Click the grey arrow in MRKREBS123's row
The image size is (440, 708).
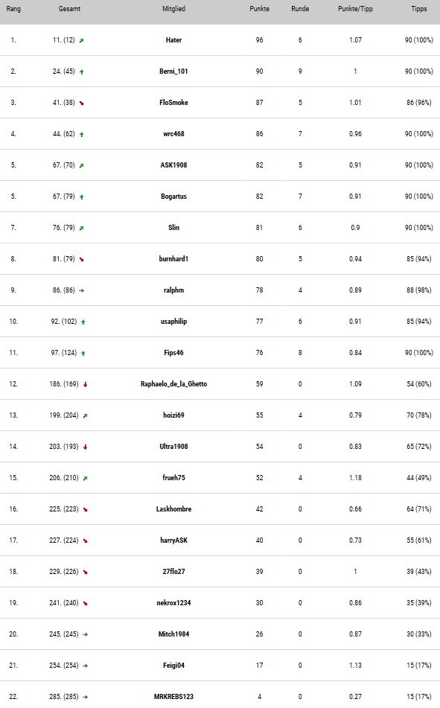(85, 697)
